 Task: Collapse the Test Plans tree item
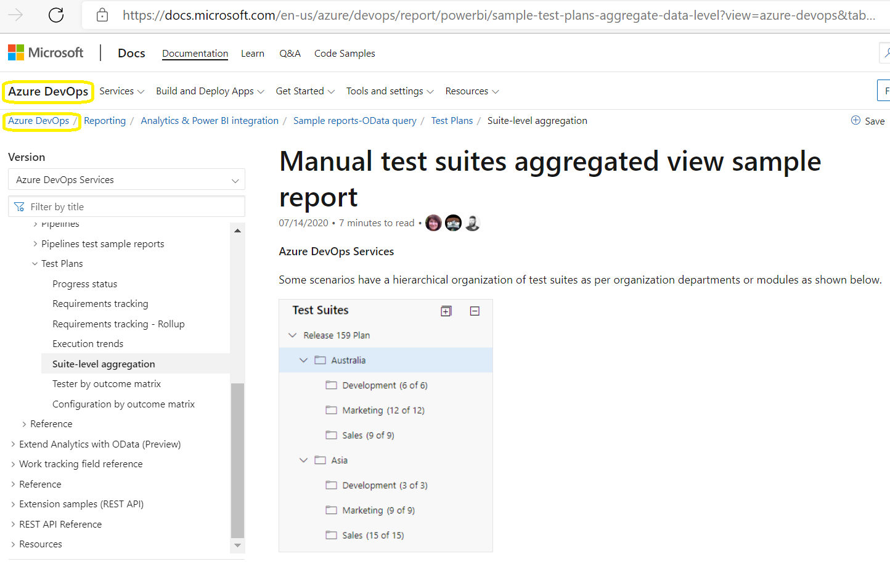35,263
